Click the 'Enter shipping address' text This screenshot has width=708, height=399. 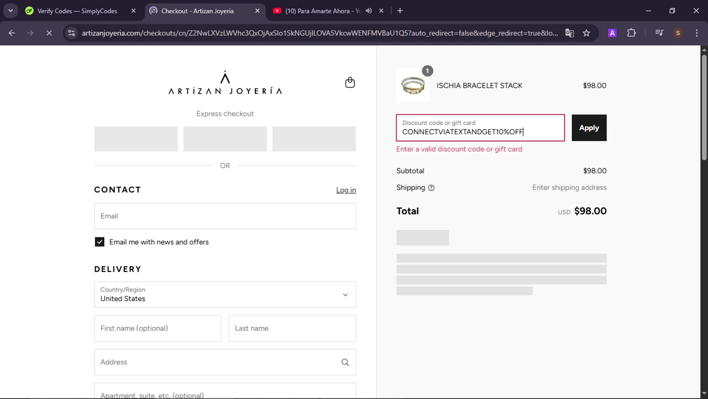(569, 187)
